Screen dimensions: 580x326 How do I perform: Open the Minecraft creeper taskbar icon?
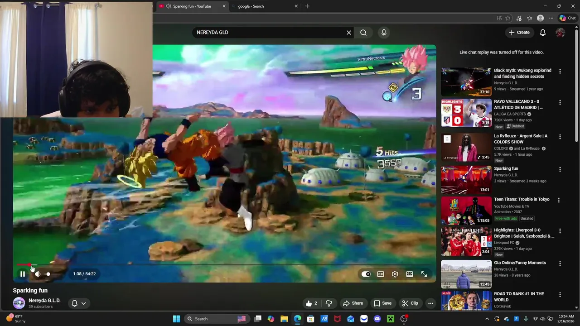[391, 319]
